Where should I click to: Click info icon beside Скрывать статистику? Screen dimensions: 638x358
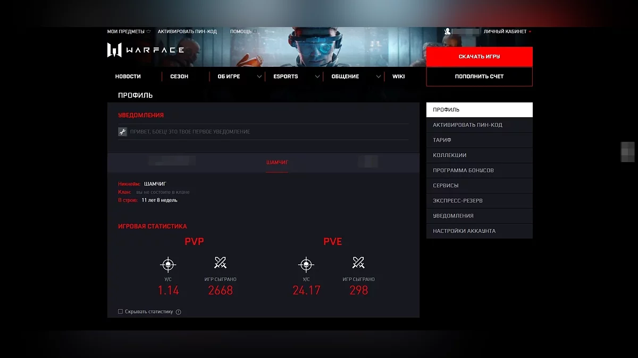tap(178, 312)
